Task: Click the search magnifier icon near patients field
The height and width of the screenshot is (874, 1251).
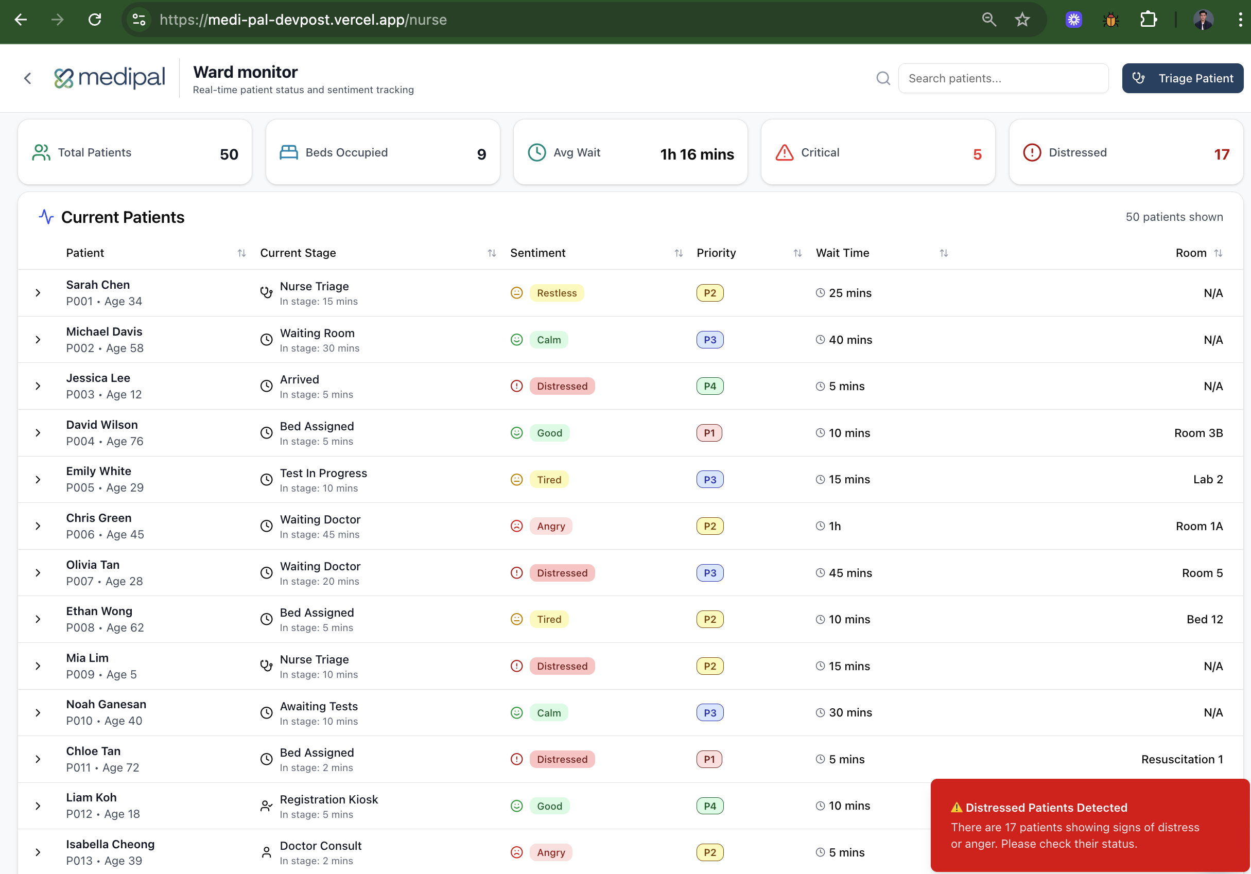Action: 883,78
